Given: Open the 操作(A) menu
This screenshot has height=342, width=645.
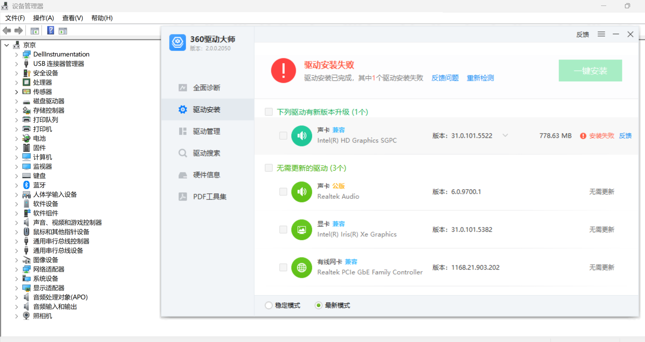Looking at the screenshot, I should tap(44, 18).
